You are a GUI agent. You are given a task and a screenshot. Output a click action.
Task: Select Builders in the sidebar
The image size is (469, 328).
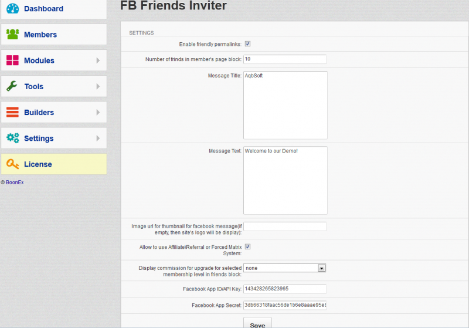pyautogui.click(x=54, y=112)
